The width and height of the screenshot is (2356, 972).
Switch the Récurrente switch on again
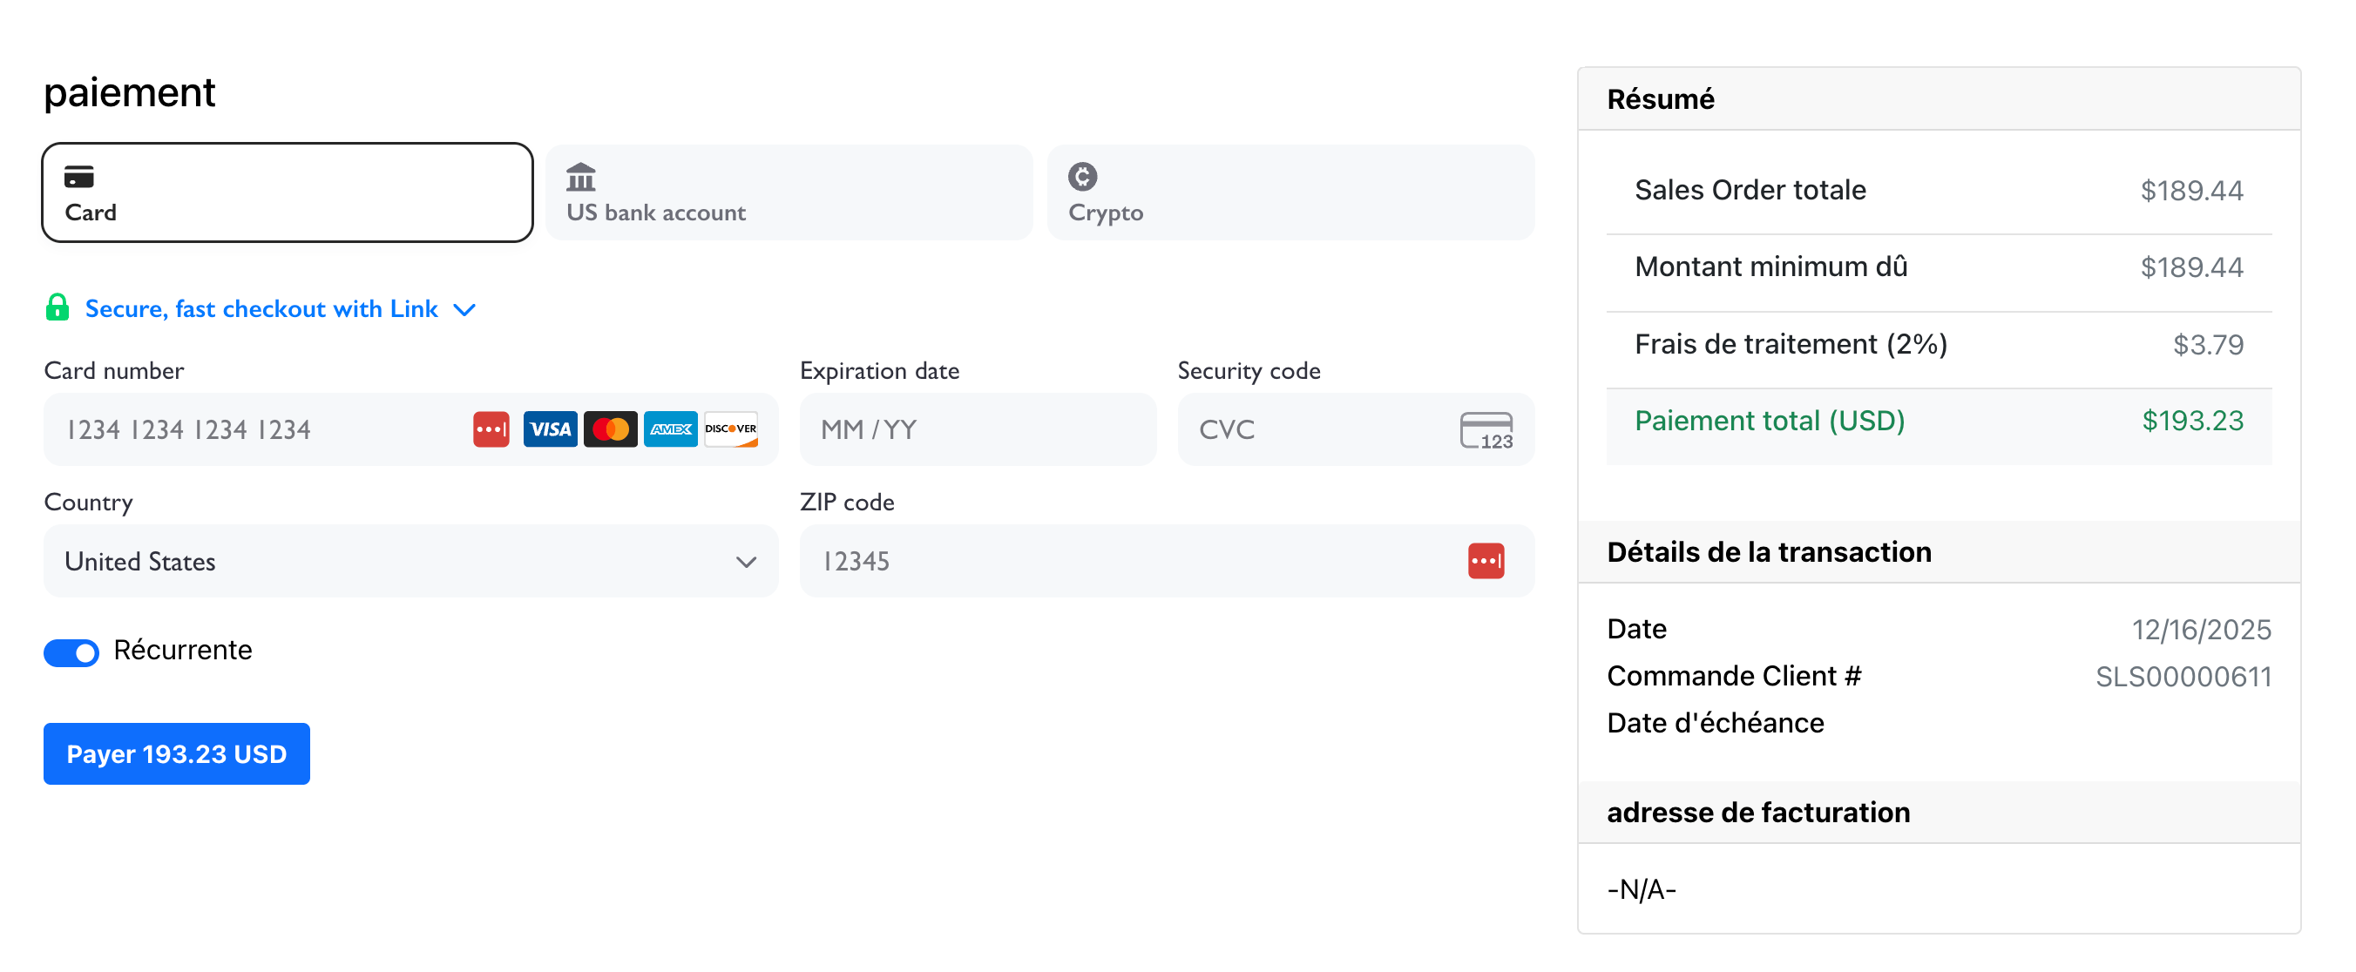pyautogui.click(x=71, y=653)
